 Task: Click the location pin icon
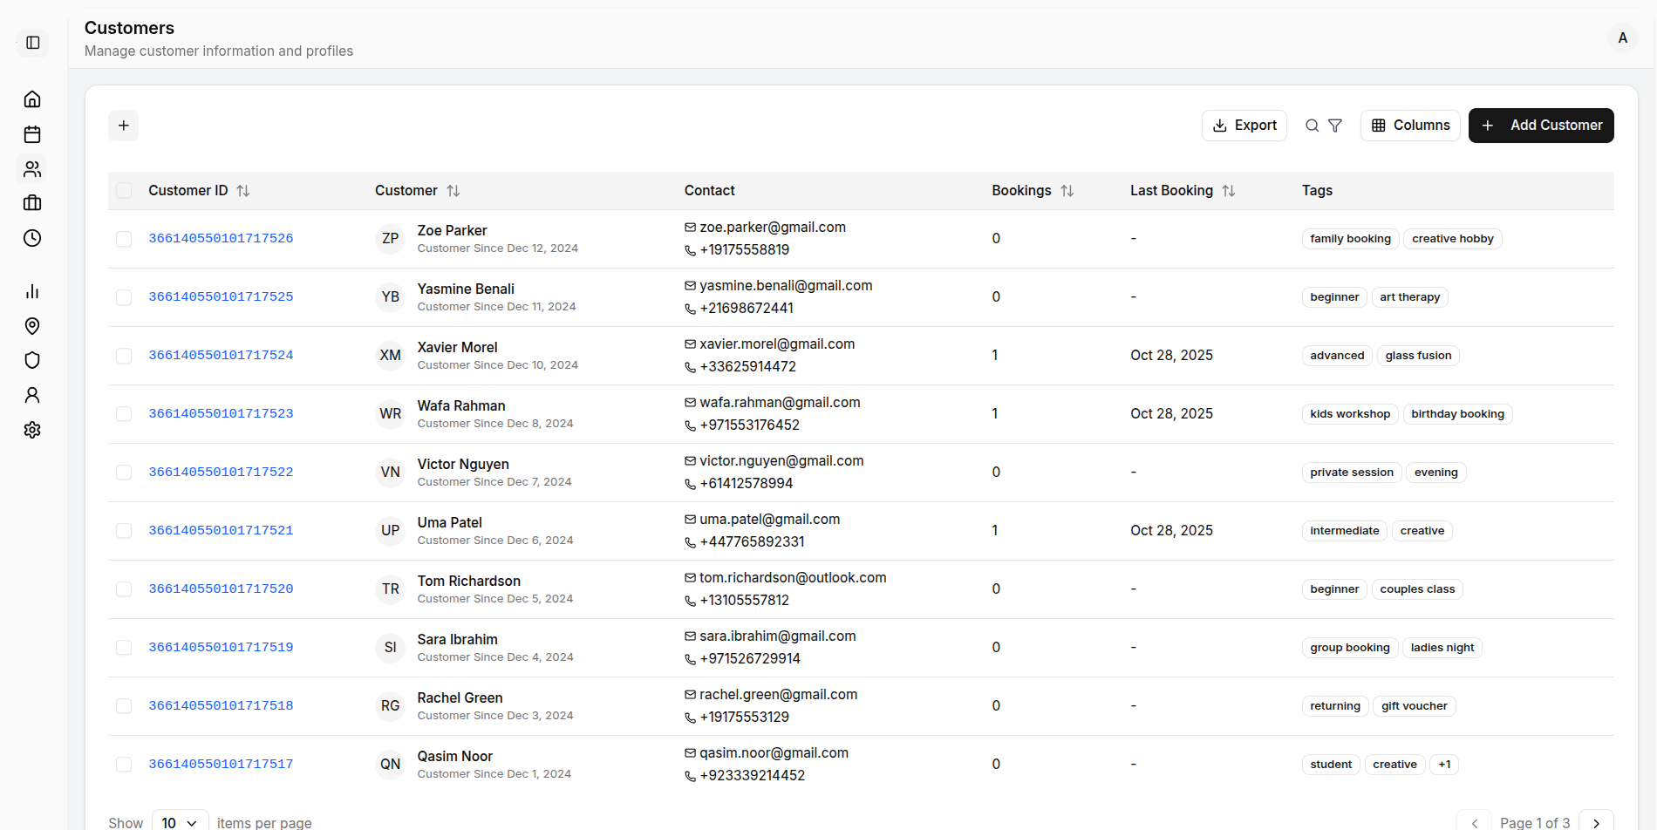pos(32,326)
